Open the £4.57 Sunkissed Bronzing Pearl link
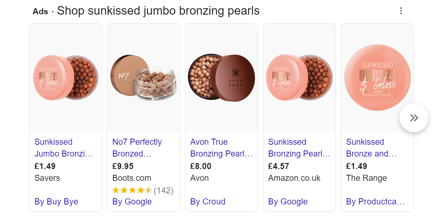This screenshot has width=444, height=223. 299,148
